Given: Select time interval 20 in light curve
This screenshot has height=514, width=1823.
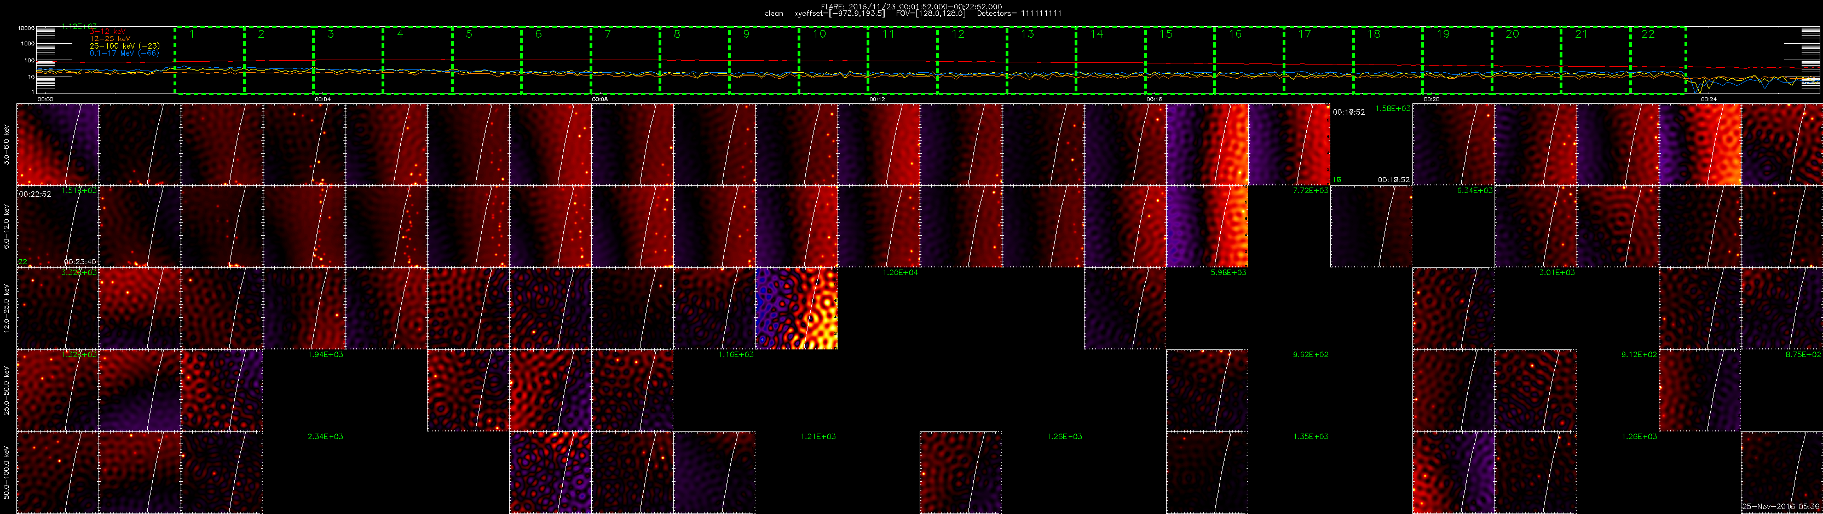Looking at the screenshot, I should tap(1527, 60).
